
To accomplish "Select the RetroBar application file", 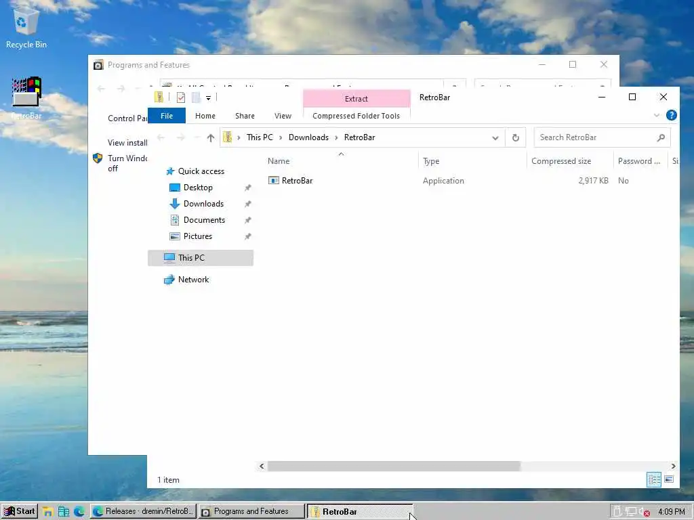I will pos(297,180).
